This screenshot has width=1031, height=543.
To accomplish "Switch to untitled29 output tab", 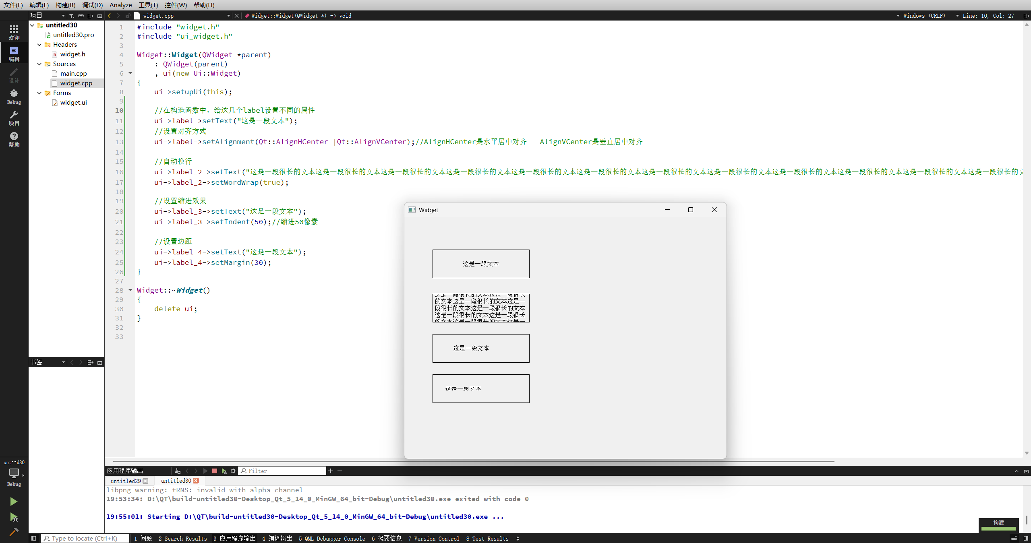I will point(125,481).
